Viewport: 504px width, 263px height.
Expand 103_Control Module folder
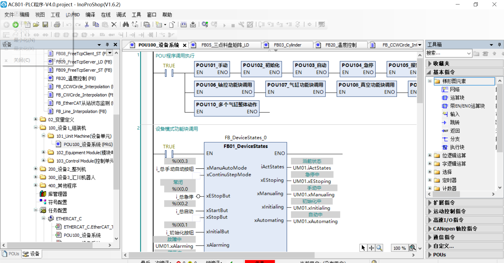click(x=44, y=160)
